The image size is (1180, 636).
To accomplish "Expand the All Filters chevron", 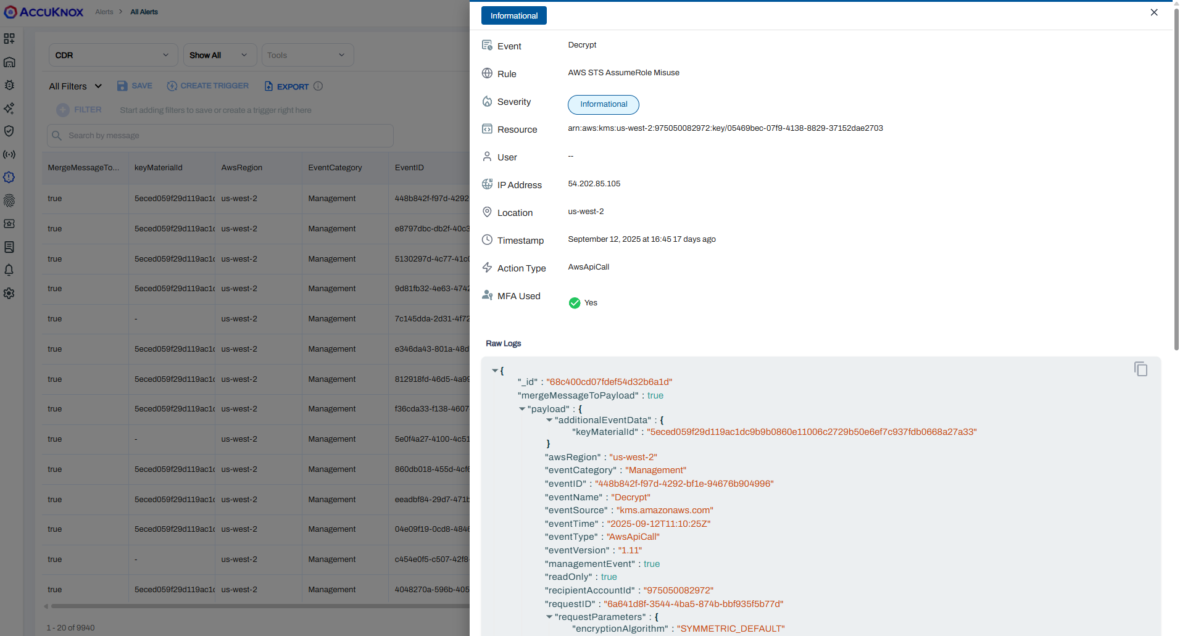I will pos(98,86).
